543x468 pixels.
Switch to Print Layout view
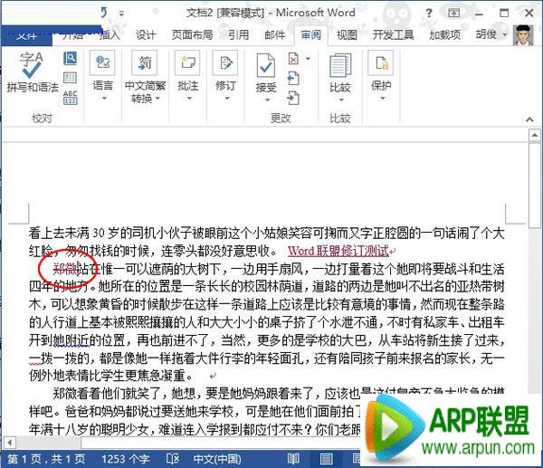pos(326,459)
